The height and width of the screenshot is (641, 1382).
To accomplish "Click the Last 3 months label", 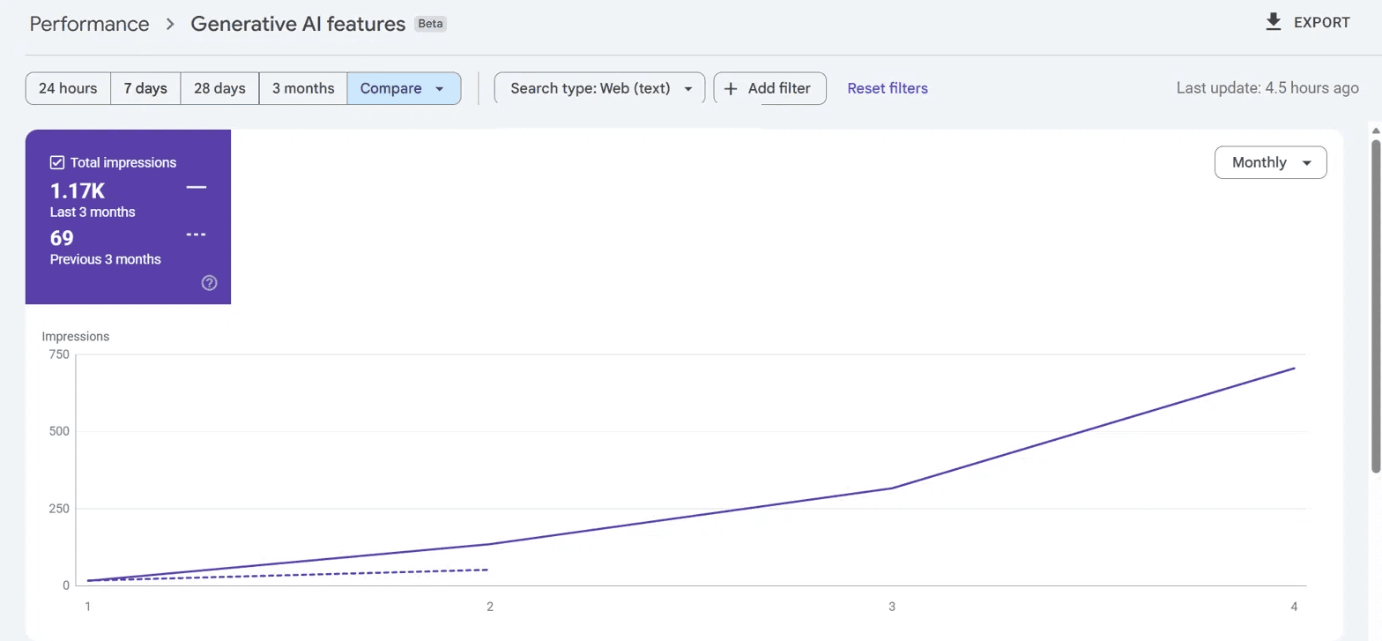I will [x=93, y=212].
